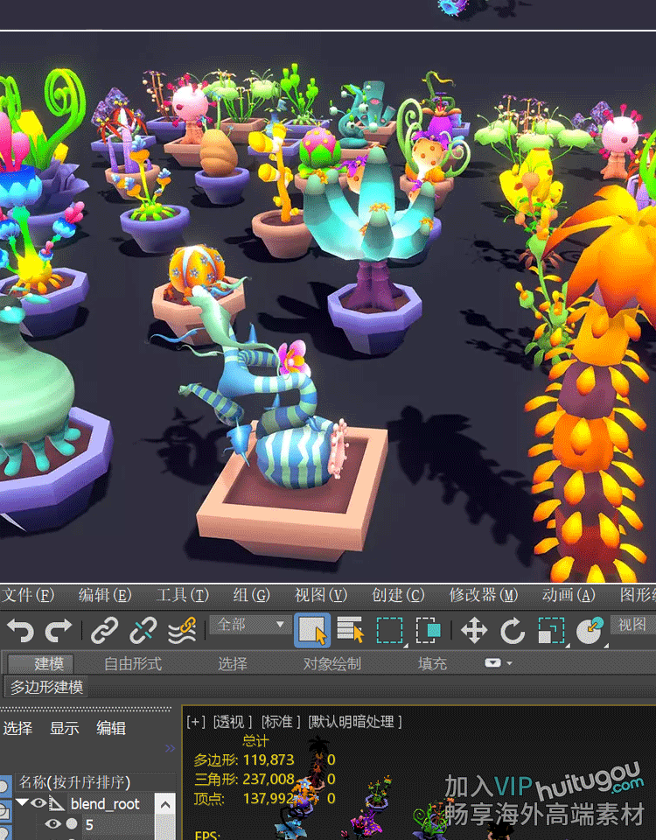
Task: Open the 全部 selection filter dropdown
Action: coord(250,625)
